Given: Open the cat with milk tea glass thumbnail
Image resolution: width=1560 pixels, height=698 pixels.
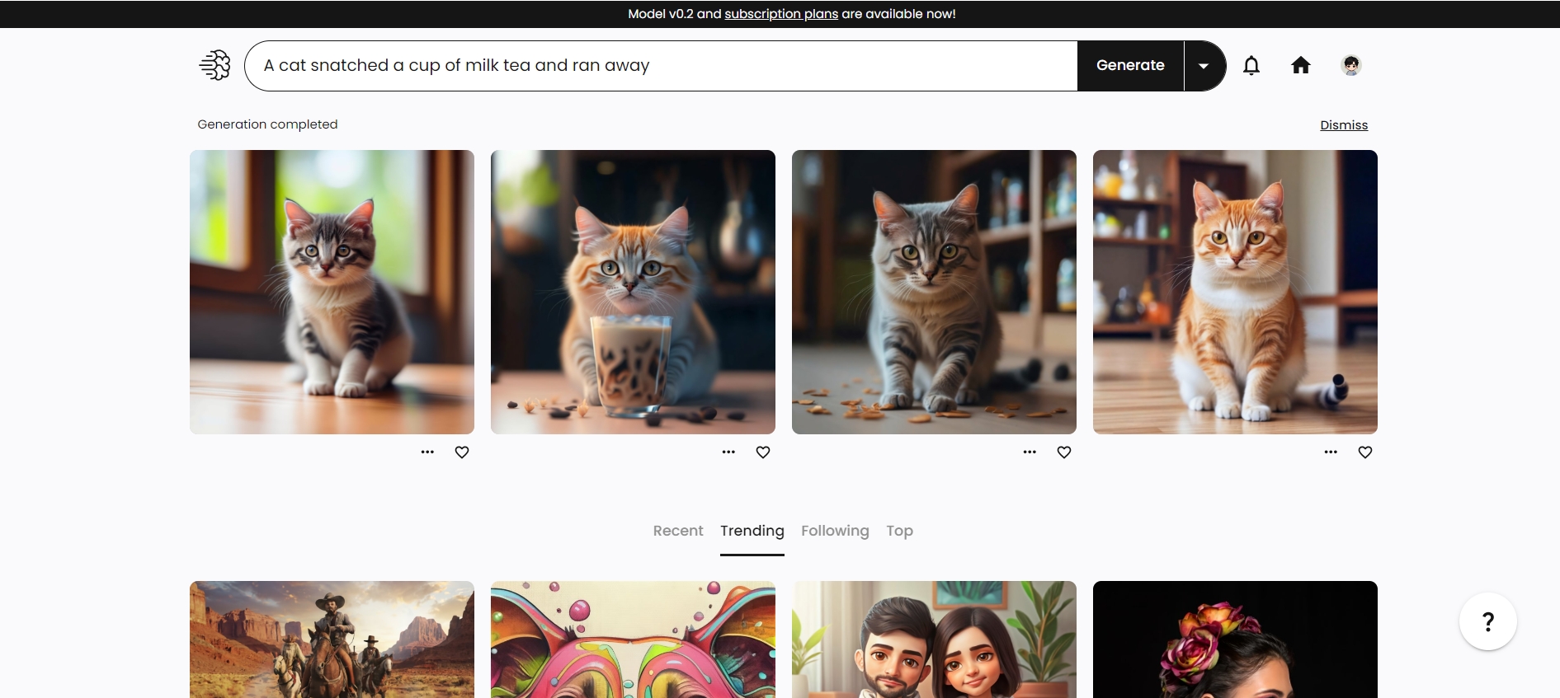Looking at the screenshot, I should coord(633,292).
